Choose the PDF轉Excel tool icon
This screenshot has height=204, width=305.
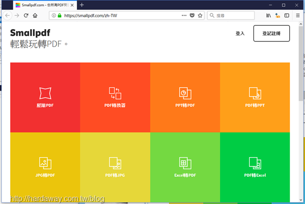(x=255, y=163)
